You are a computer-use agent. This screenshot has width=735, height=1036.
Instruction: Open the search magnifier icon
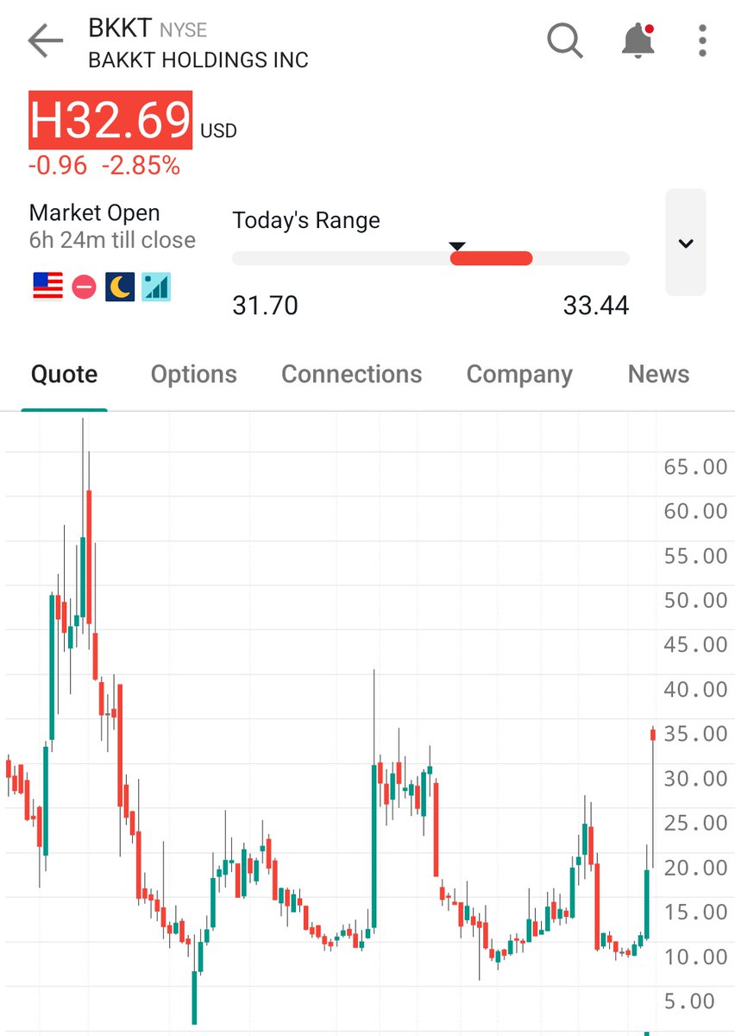(565, 41)
